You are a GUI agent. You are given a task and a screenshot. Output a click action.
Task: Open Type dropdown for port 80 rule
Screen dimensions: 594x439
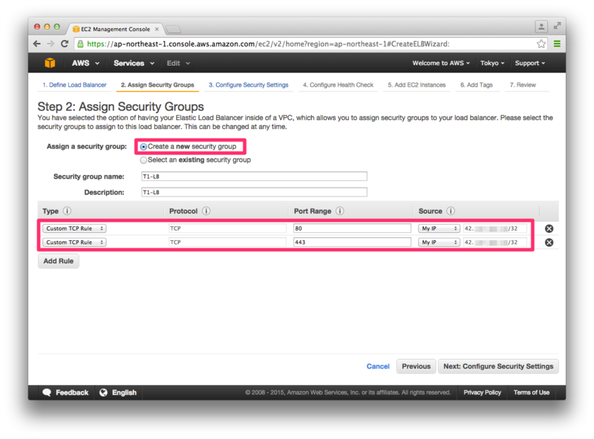coord(74,228)
